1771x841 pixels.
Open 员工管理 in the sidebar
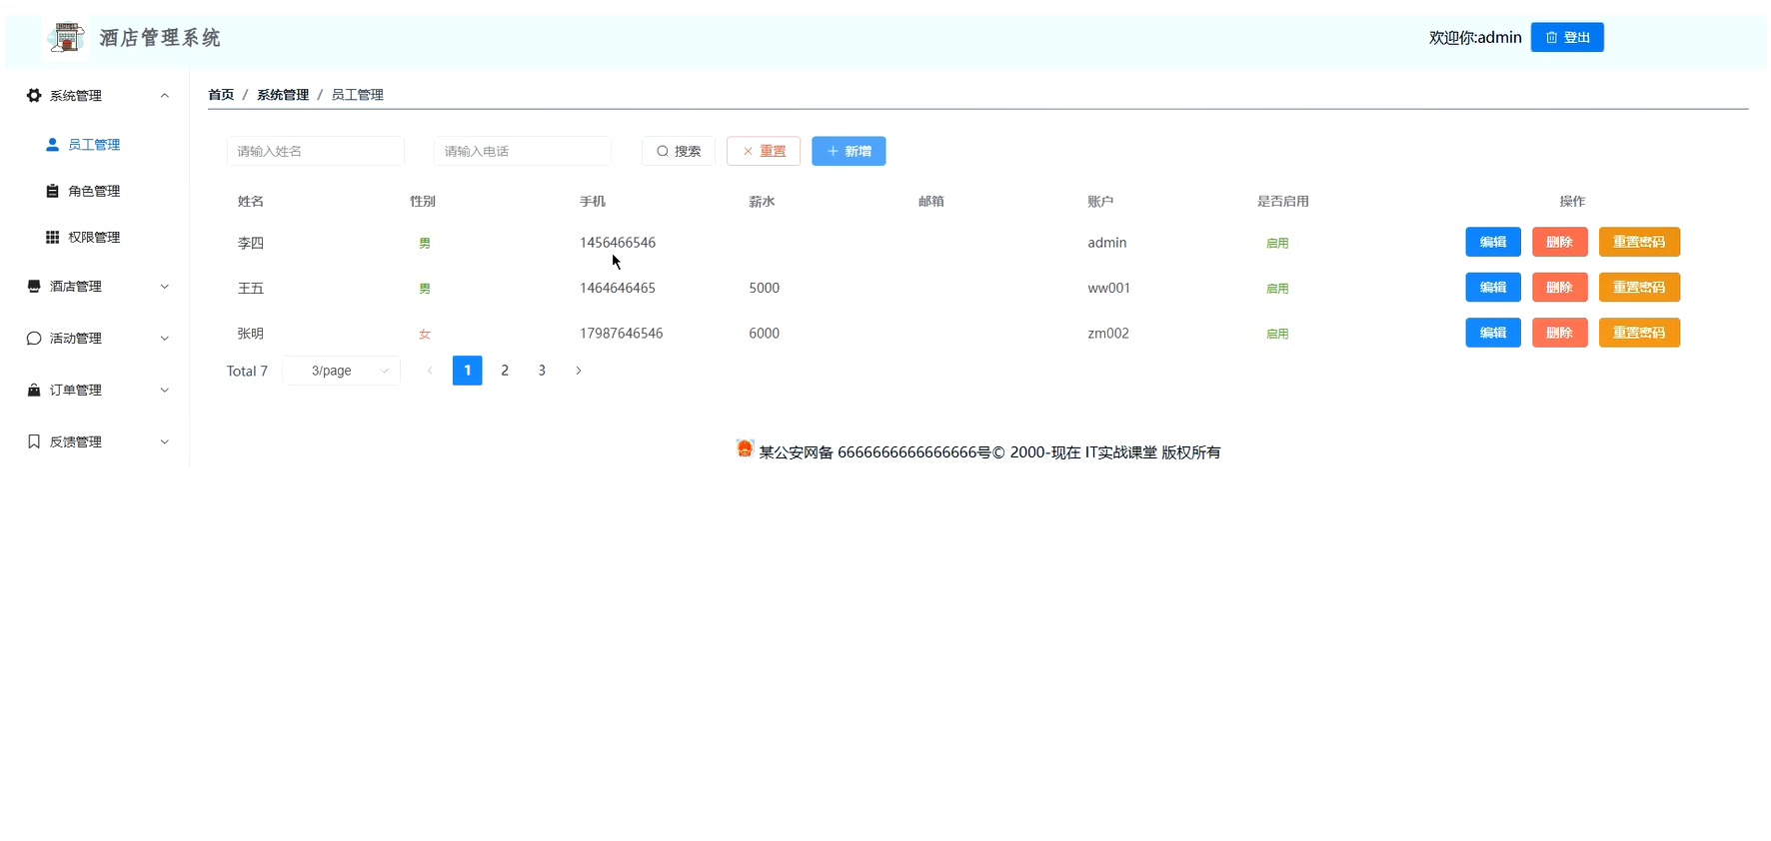click(94, 145)
